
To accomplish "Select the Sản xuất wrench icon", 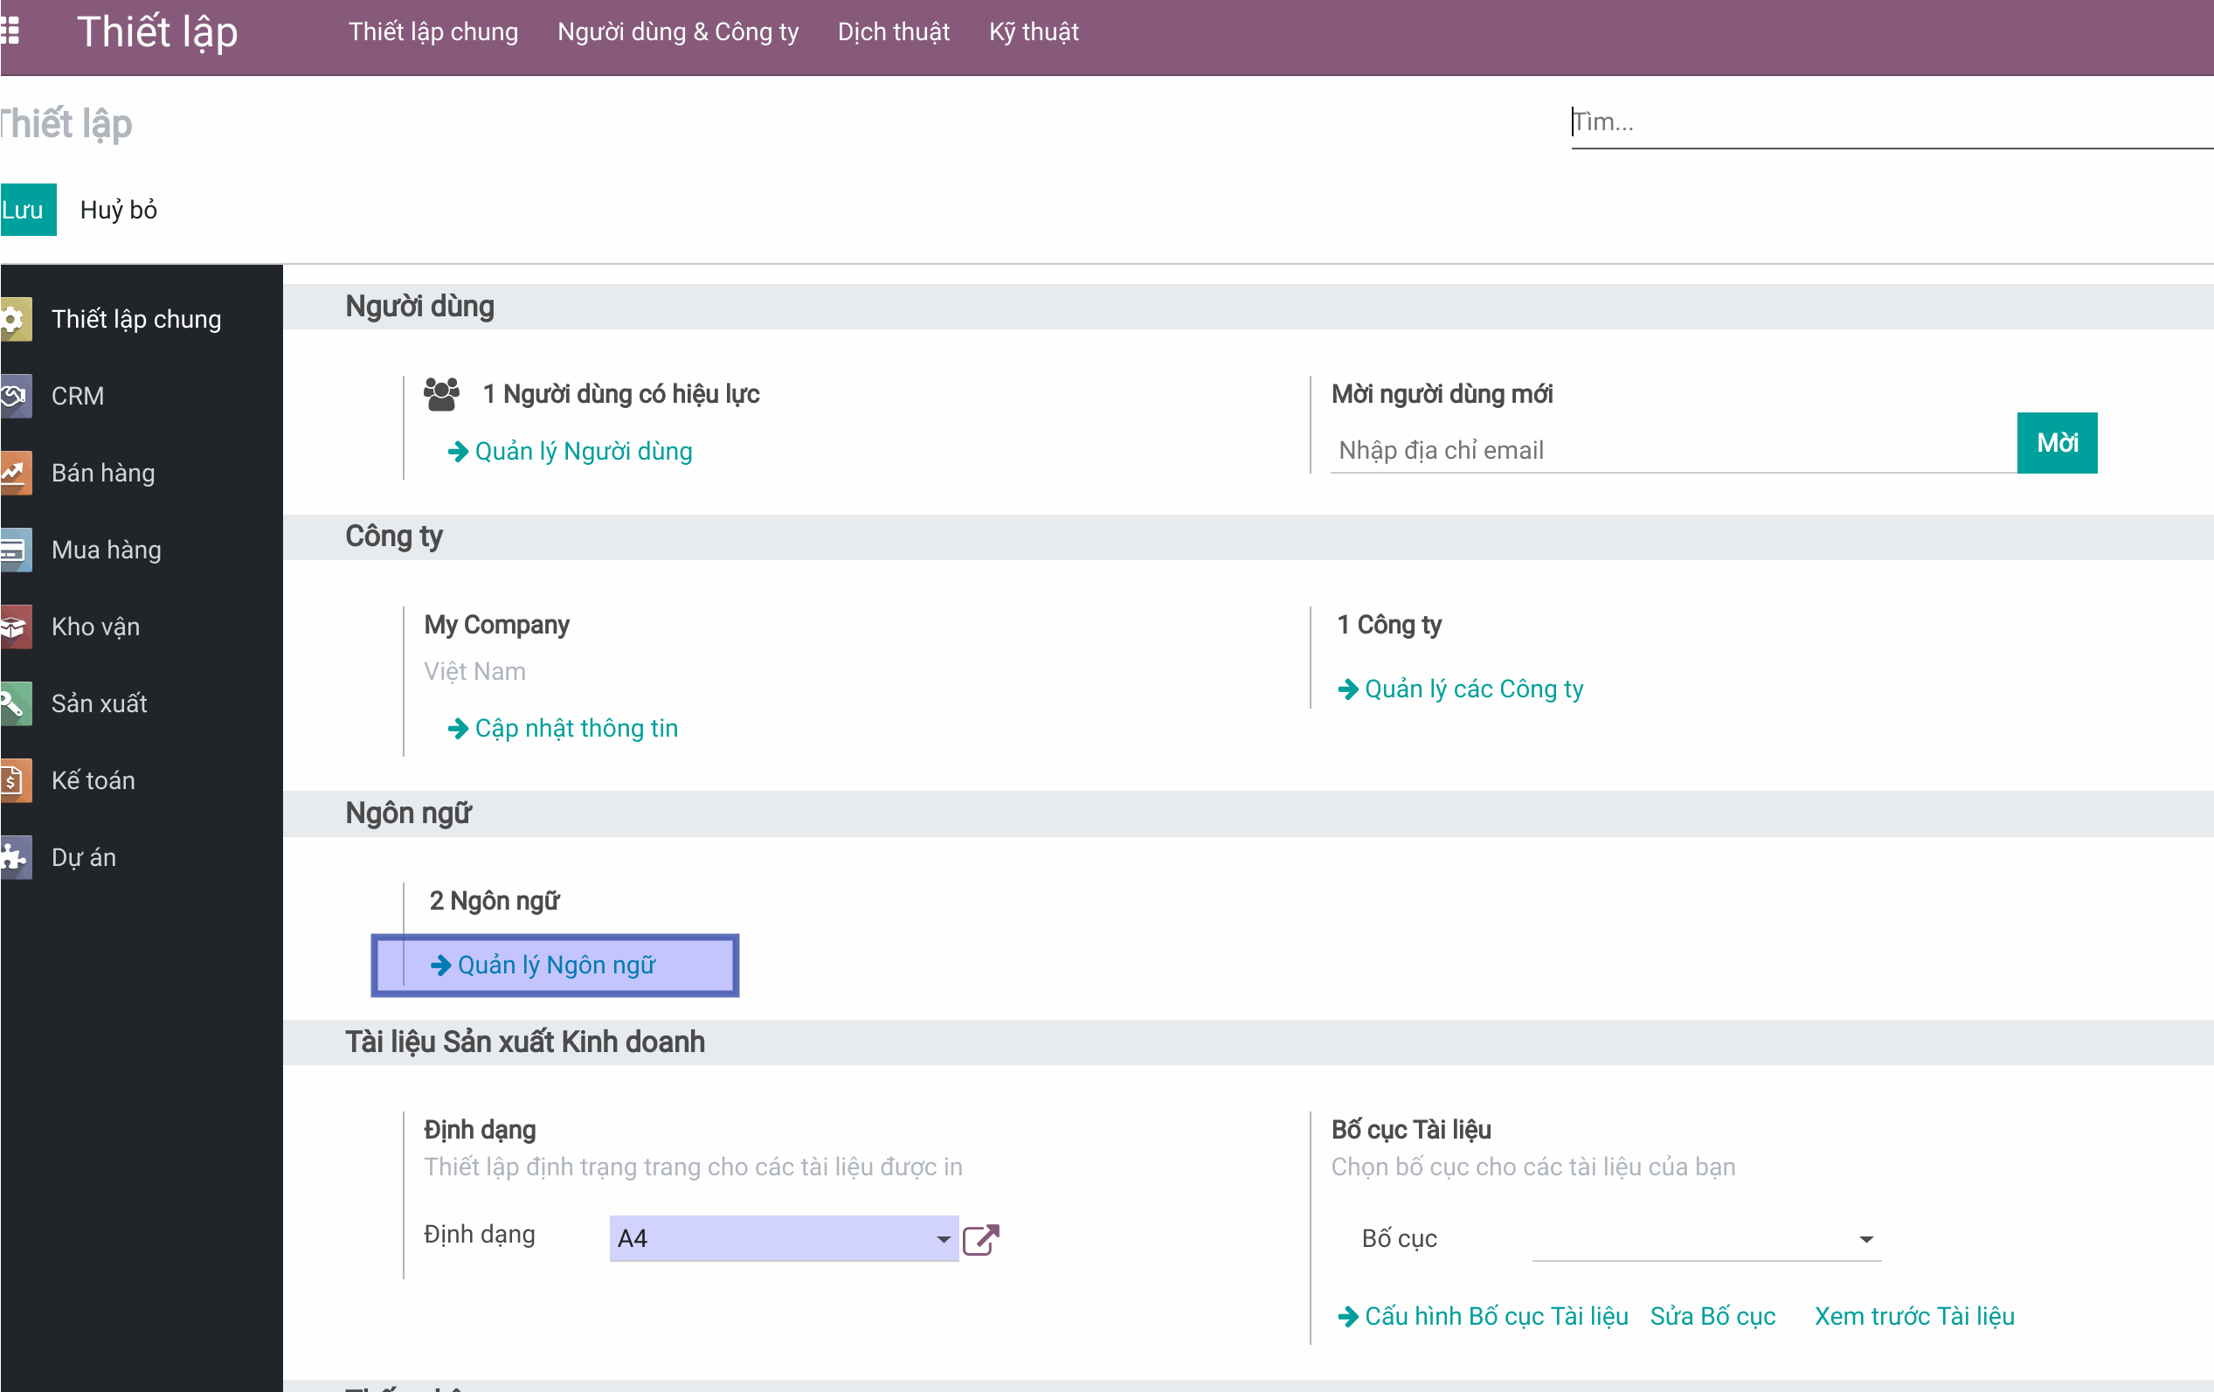I will pos(15,704).
